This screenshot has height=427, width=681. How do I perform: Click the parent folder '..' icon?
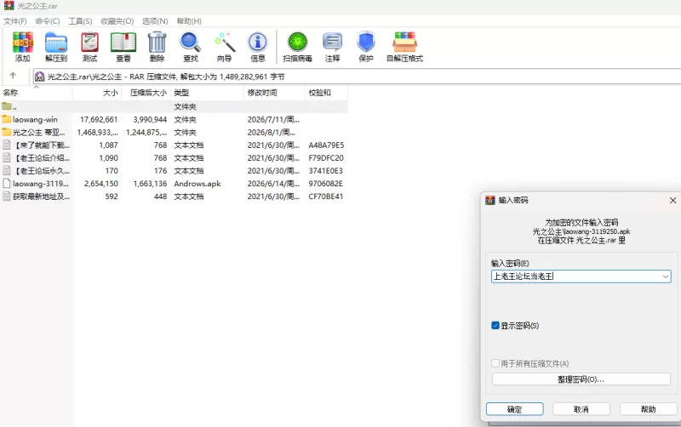(7, 105)
